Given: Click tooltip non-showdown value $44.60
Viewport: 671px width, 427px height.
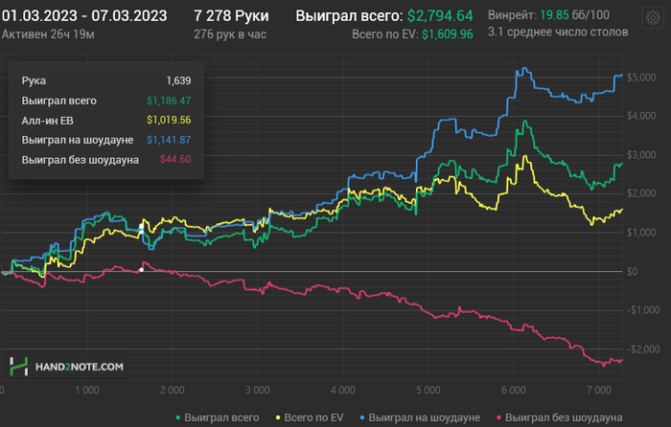Looking at the screenshot, I should [x=175, y=160].
